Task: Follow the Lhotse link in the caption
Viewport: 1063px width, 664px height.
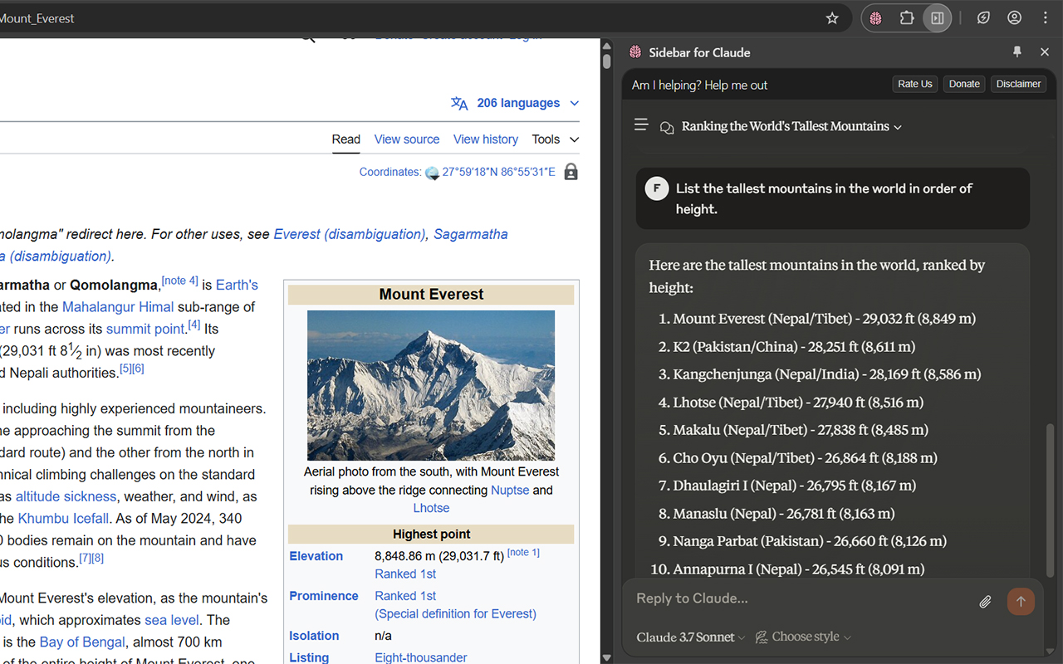Action: point(431,508)
